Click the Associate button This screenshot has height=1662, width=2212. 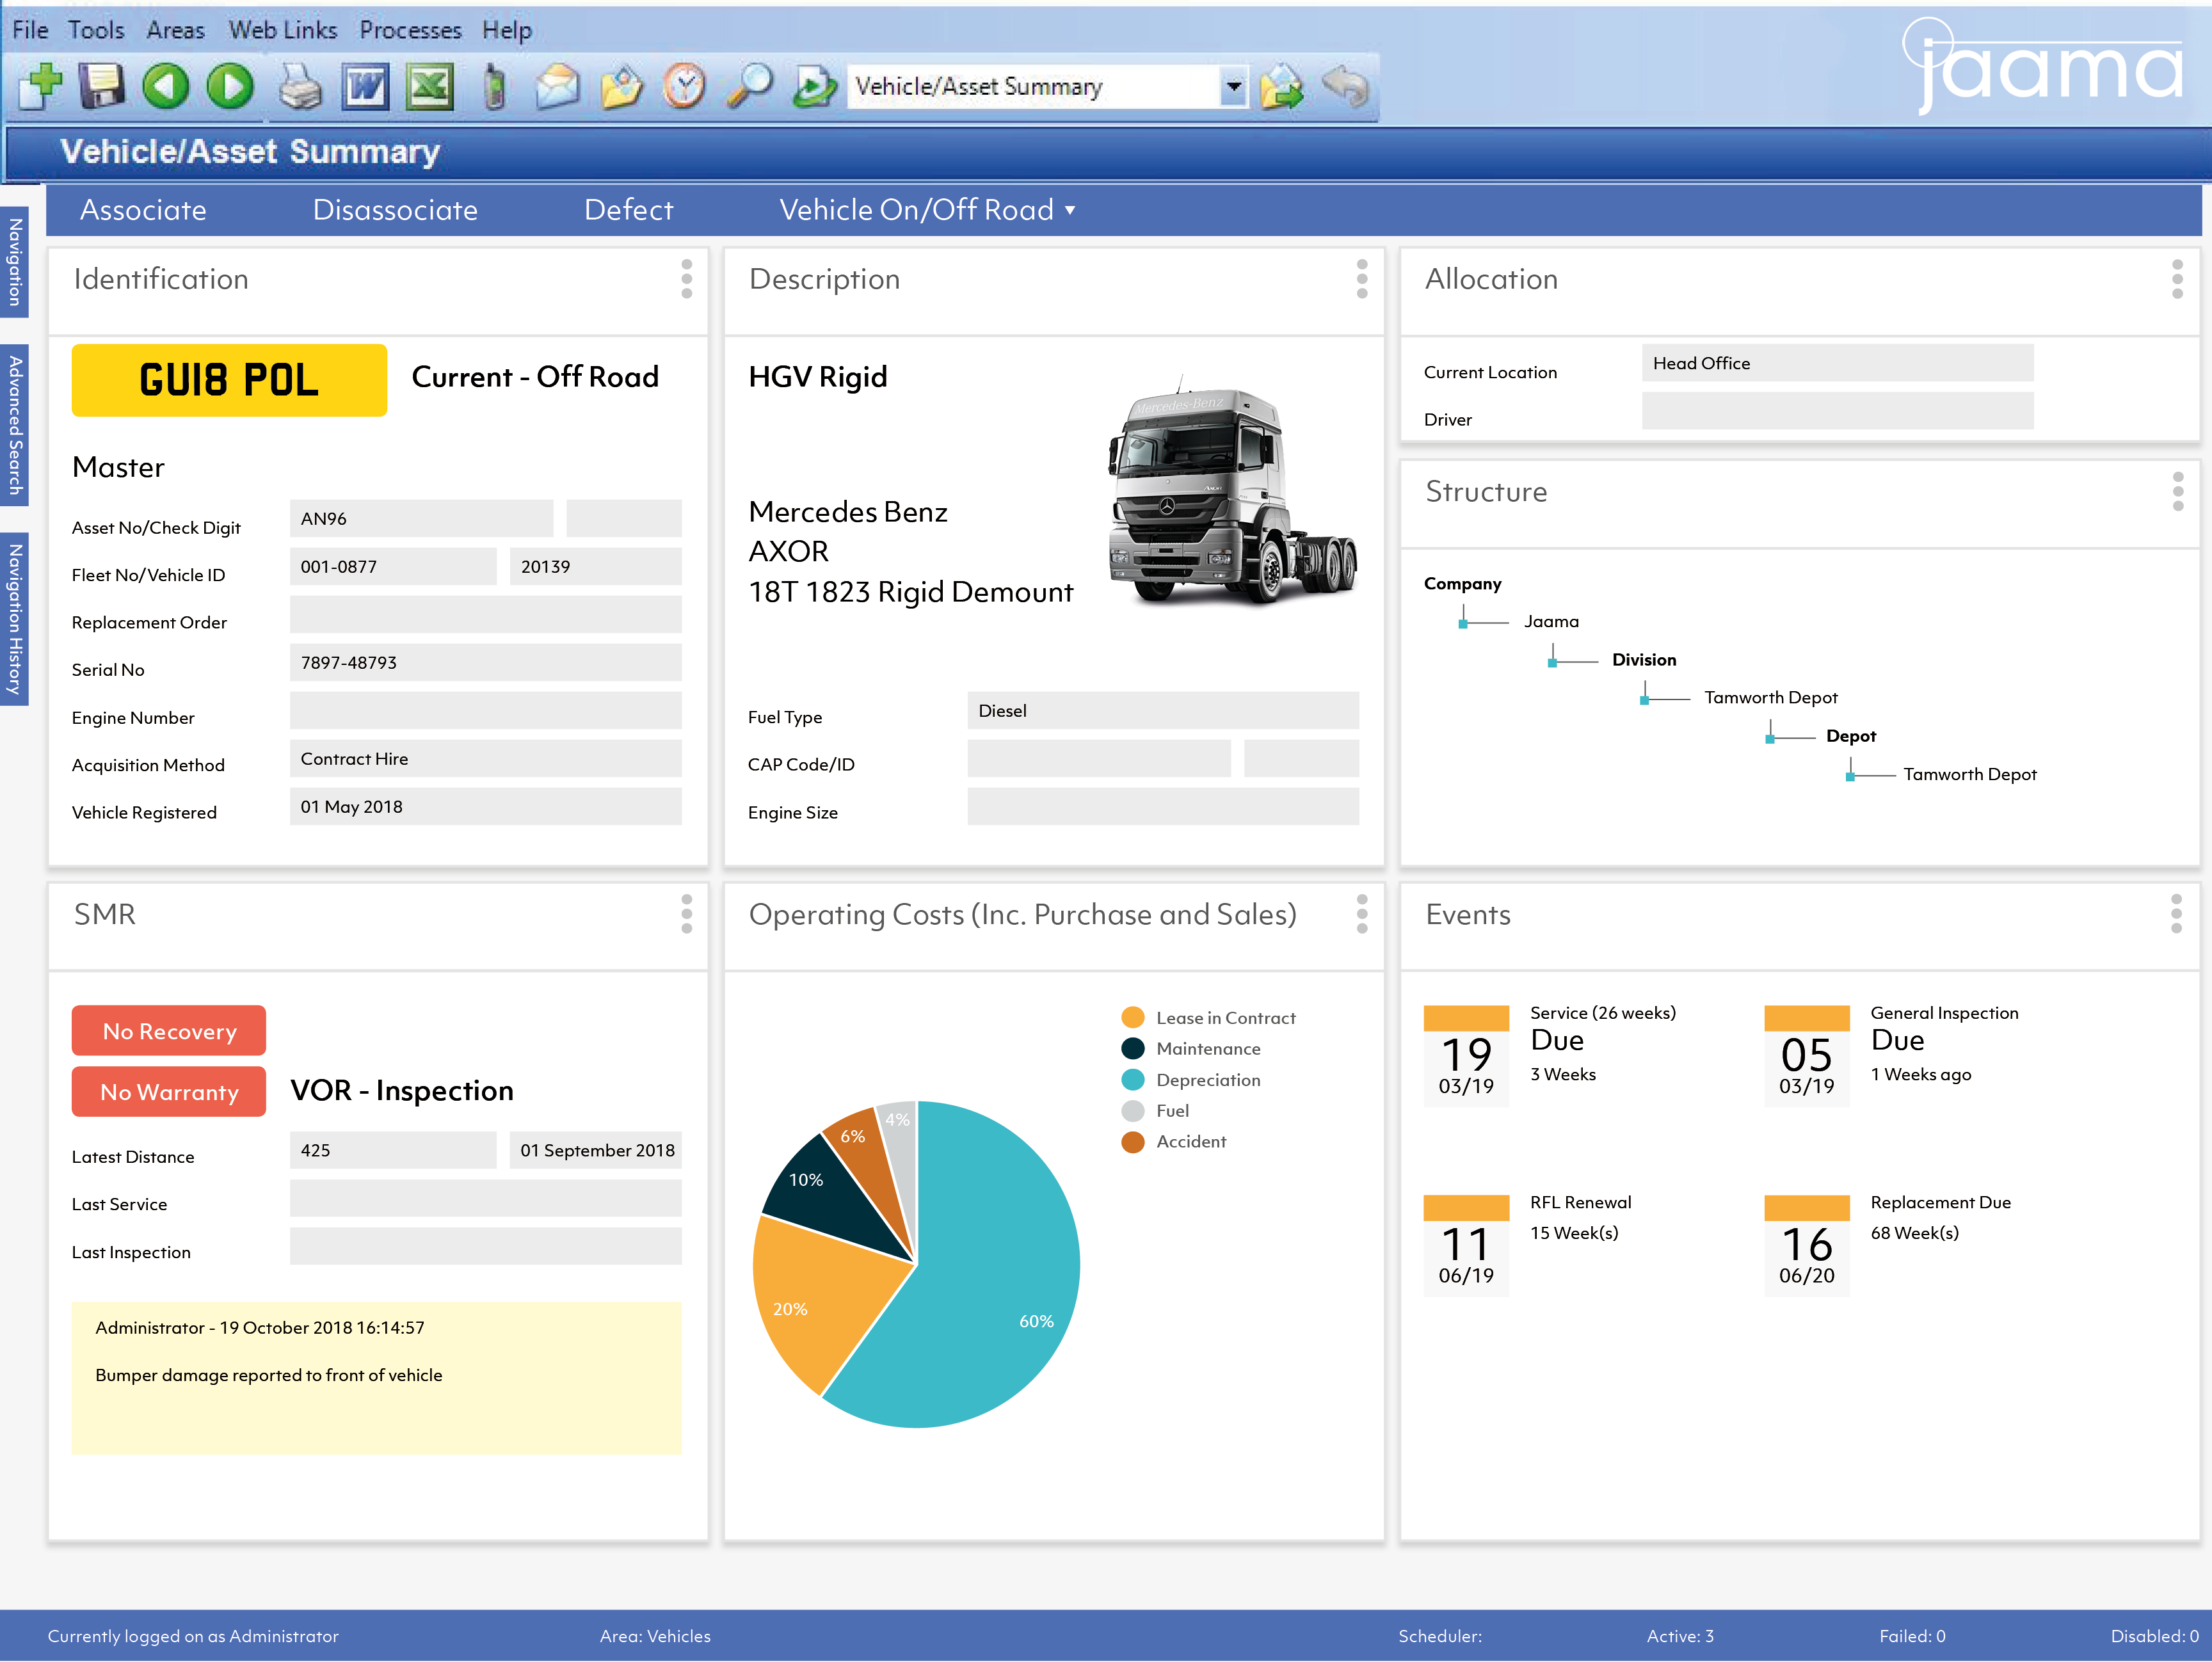coord(143,210)
